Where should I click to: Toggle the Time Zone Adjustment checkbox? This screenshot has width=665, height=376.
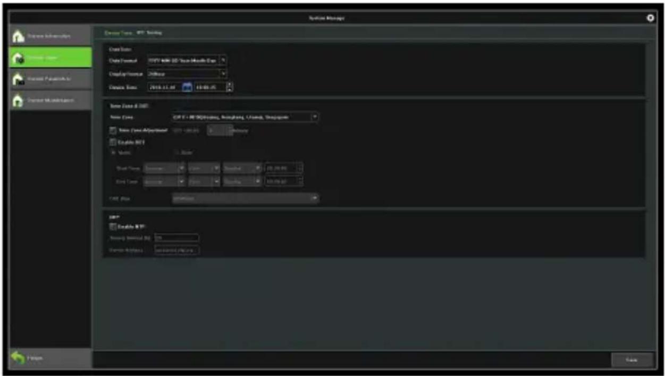(x=113, y=130)
